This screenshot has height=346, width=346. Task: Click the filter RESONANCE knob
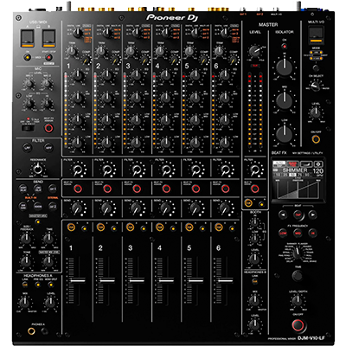(x=37, y=169)
